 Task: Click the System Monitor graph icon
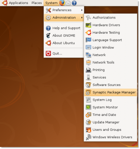pyautogui.click(x=88, y=107)
